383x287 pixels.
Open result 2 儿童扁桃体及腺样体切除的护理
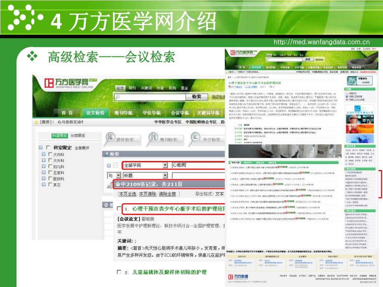point(169,272)
